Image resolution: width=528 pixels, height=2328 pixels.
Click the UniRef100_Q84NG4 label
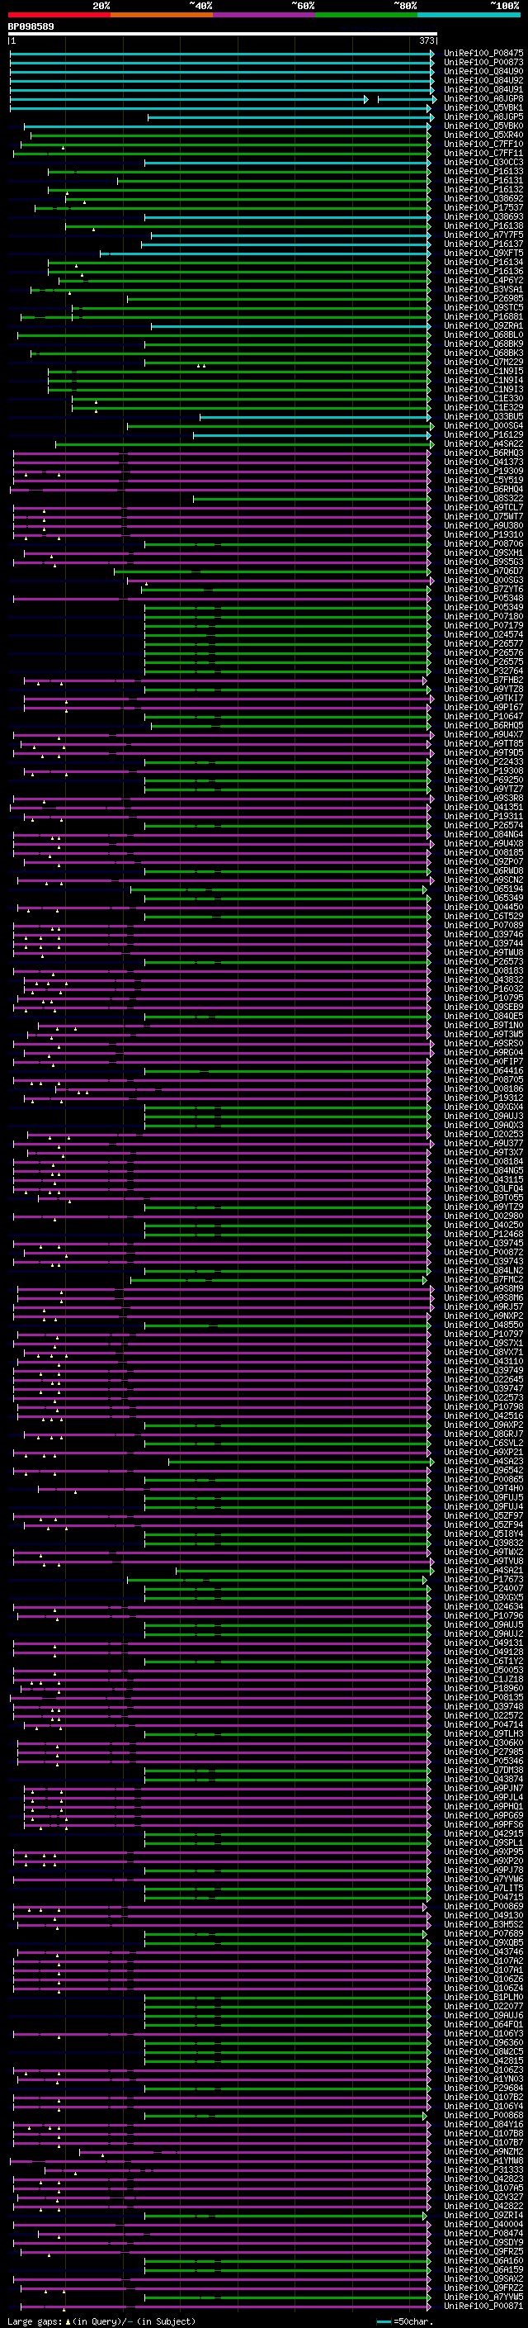click(x=483, y=834)
